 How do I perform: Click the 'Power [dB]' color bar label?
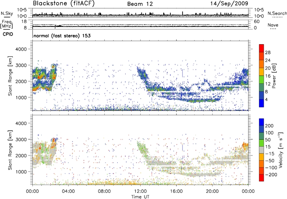[x=274, y=76]
